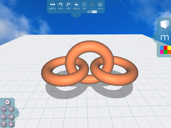171x128 pixels.
Task: Click the dimmed ruler tool
Action: tap(92, 6)
